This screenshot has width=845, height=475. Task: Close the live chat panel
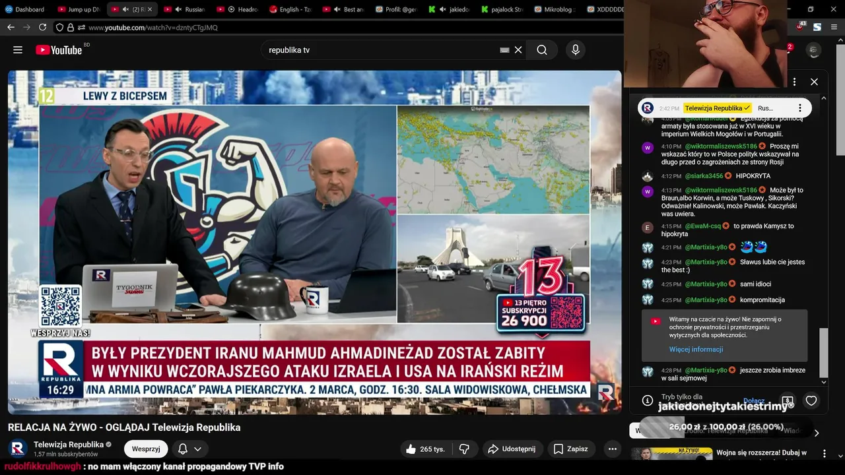tap(814, 82)
